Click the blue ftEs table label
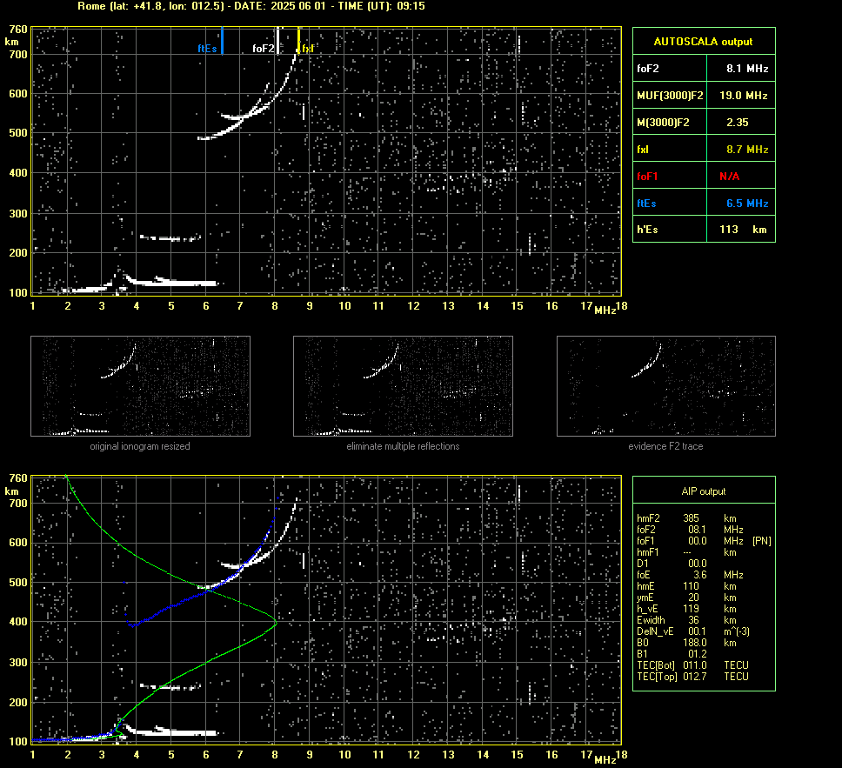Viewport: 842px width, 768px height. [646, 203]
